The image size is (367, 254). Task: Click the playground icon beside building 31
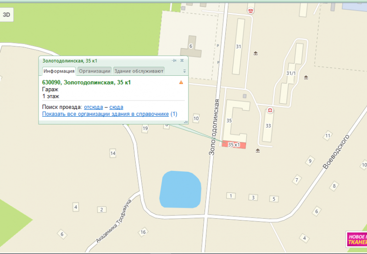(256, 53)
